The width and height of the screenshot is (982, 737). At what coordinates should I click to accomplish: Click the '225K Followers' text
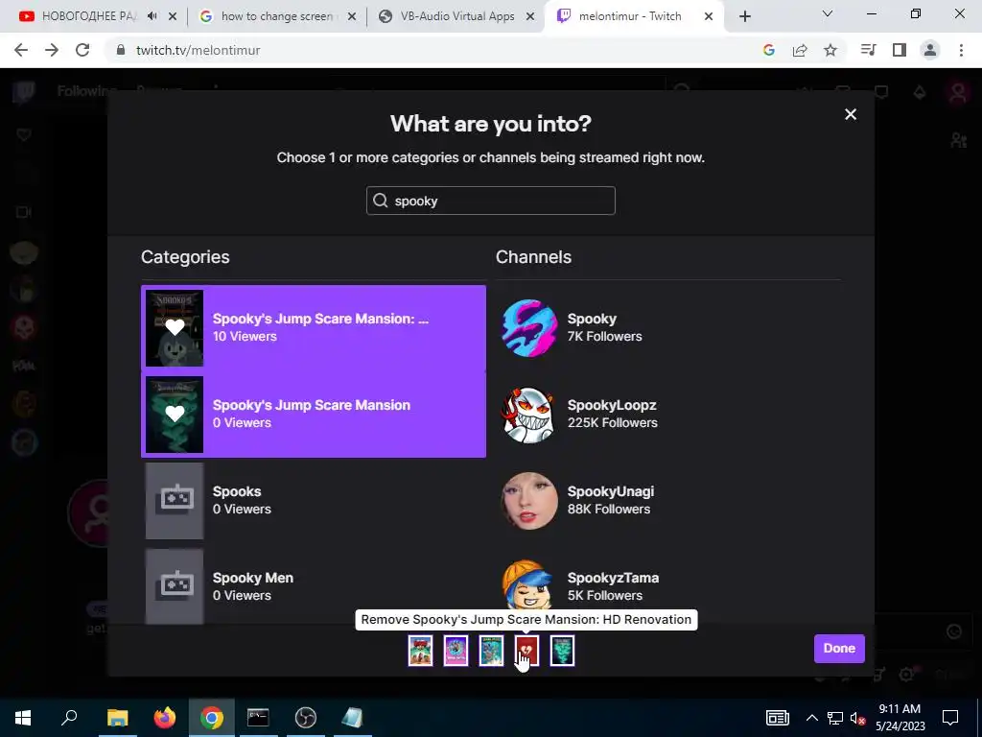tap(613, 423)
